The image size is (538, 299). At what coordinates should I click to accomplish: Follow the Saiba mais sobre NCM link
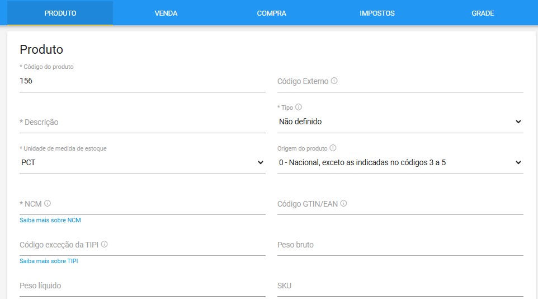(x=50, y=220)
